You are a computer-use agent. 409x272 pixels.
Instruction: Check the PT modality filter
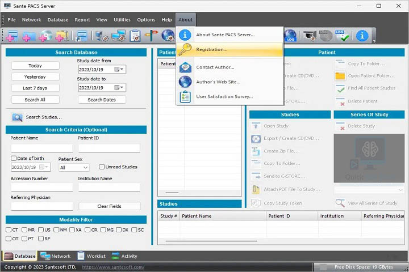(24, 239)
